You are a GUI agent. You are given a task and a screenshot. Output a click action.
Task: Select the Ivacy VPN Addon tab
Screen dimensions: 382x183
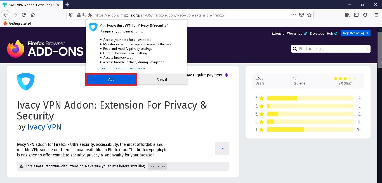[31, 4]
